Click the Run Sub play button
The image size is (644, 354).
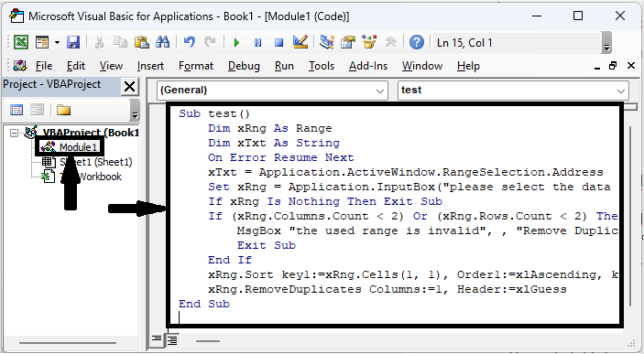pos(236,43)
